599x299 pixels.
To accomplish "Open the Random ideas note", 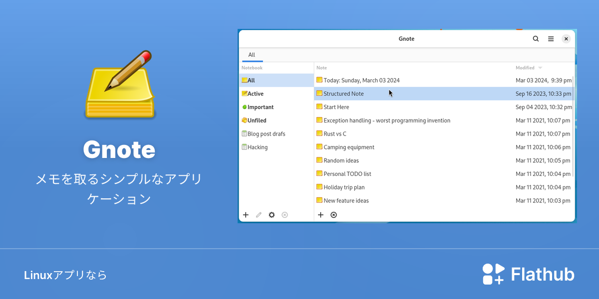I will click(x=341, y=161).
